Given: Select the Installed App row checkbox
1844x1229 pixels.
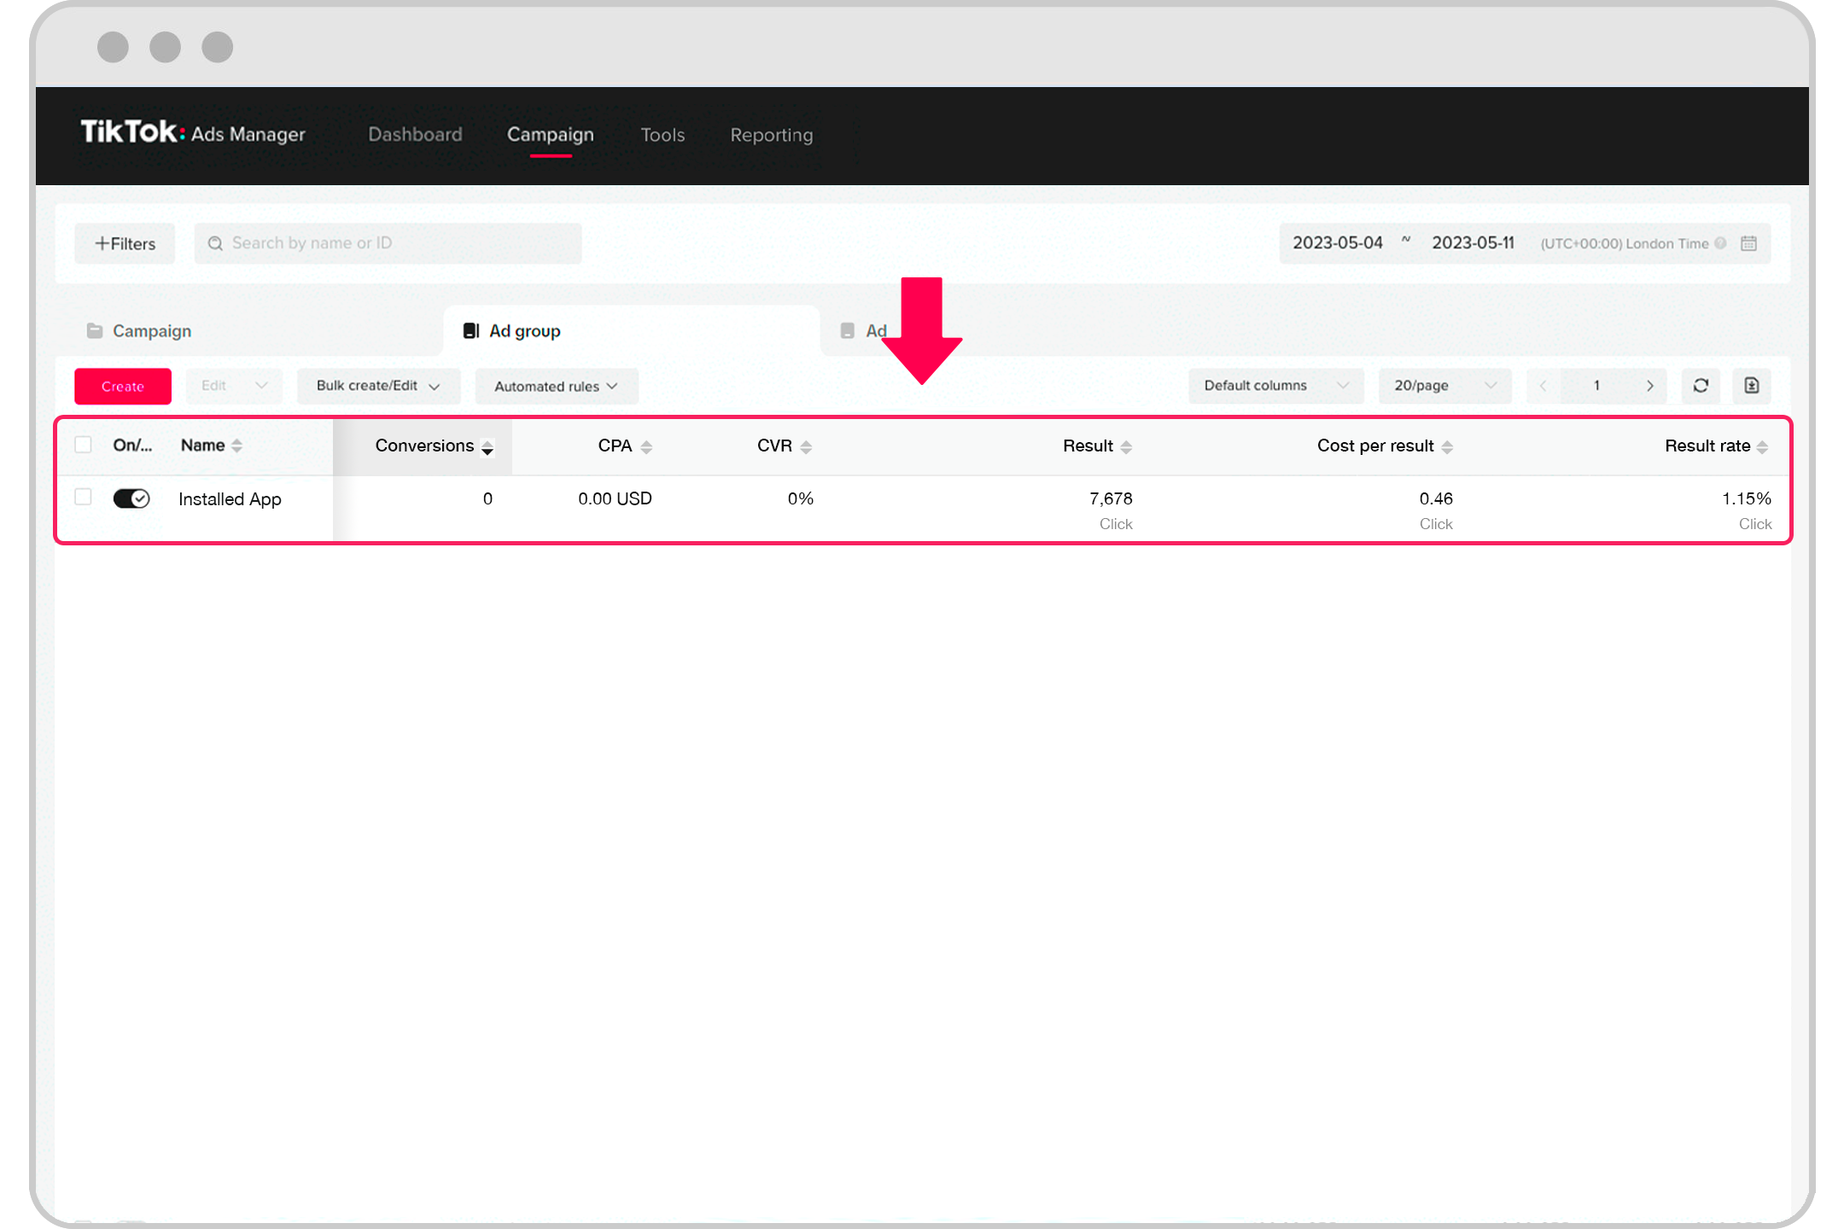Looking at the screenshot, I should point(83,497).
